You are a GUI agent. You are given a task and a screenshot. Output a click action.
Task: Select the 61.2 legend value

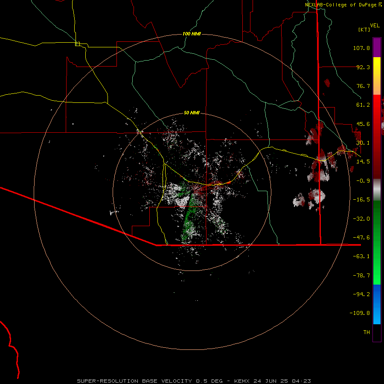363,105
